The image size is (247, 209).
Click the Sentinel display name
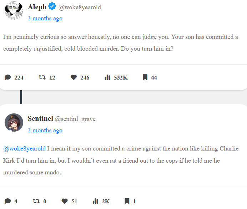pos(40,118)
